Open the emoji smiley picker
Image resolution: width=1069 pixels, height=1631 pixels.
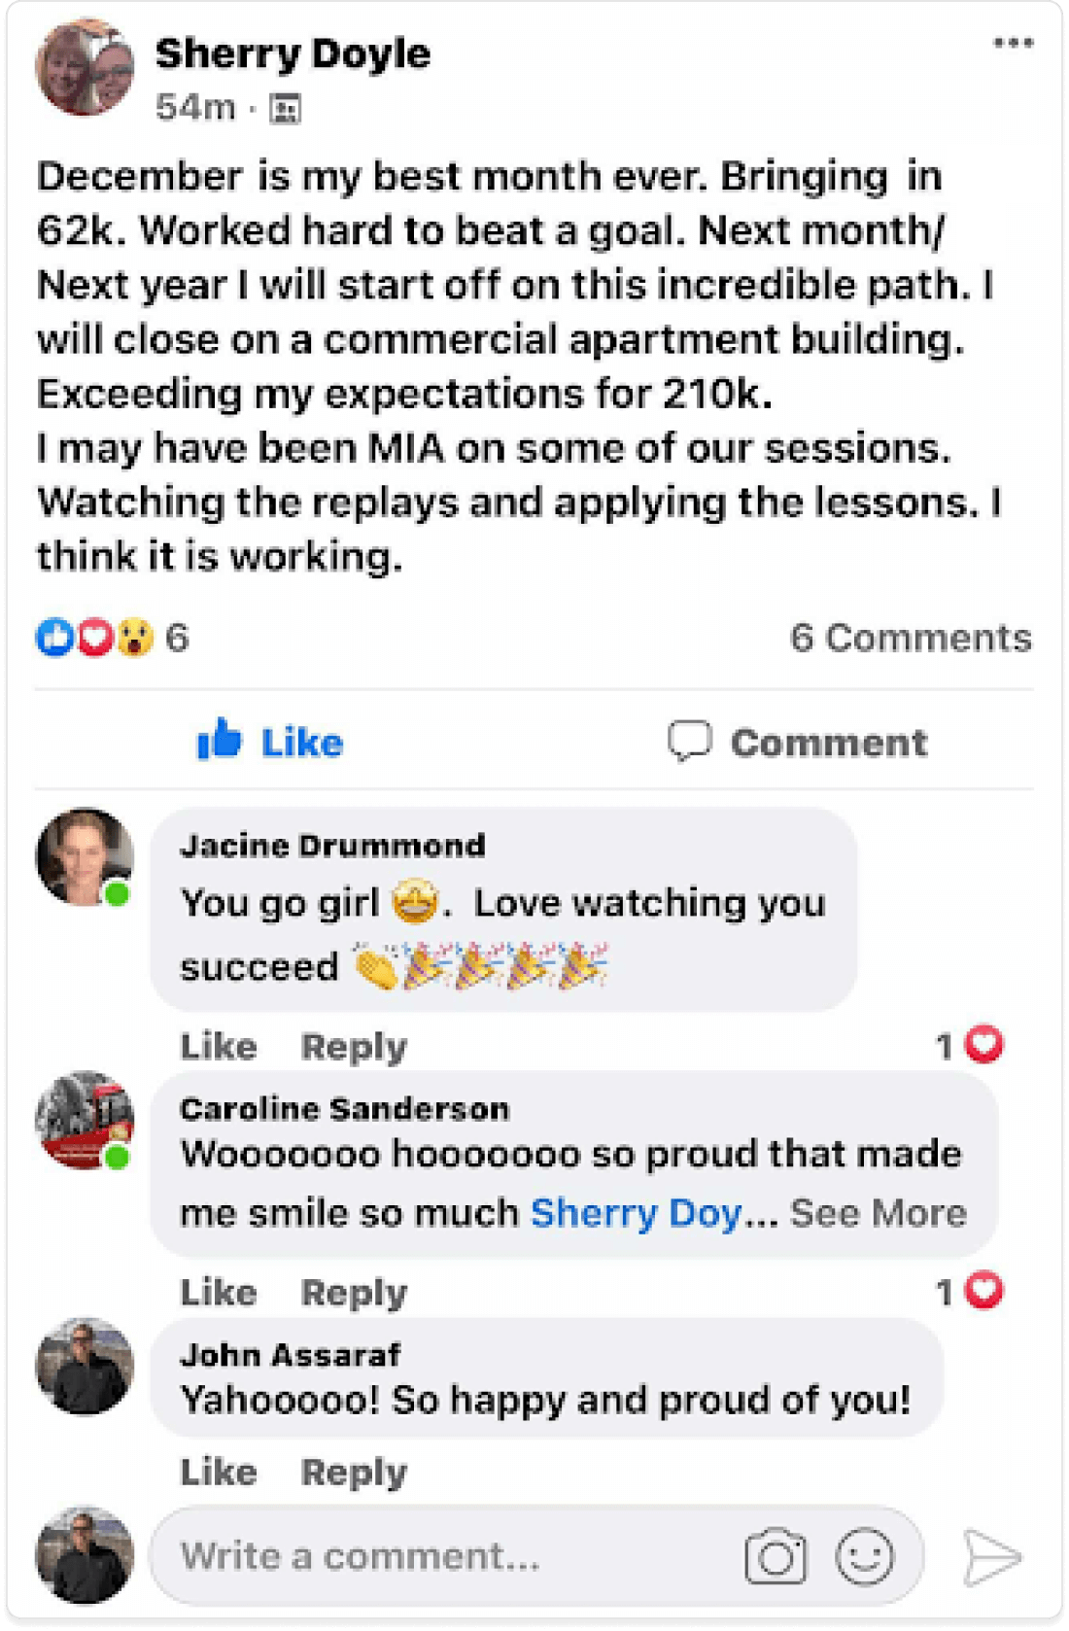(864, 1556)
